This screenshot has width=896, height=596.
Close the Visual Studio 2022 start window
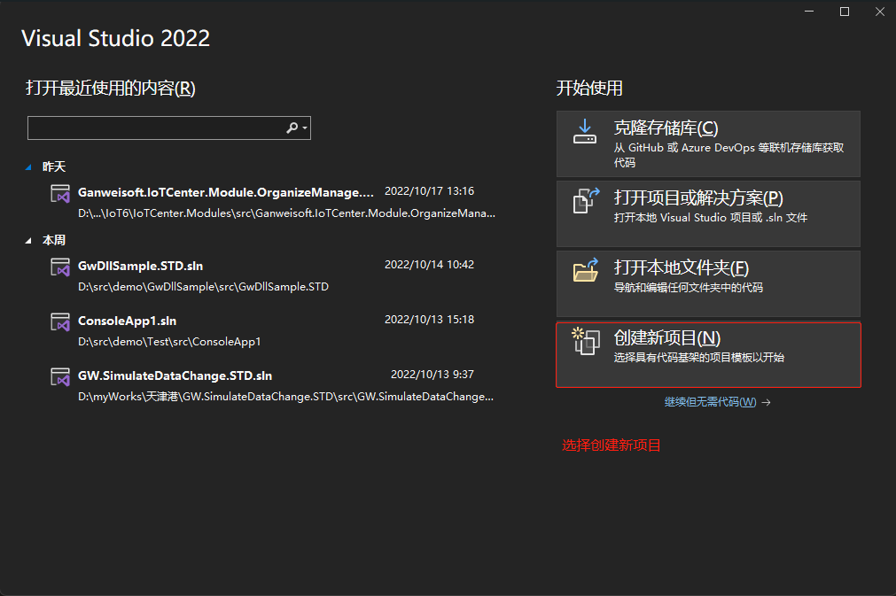(880, 12)
